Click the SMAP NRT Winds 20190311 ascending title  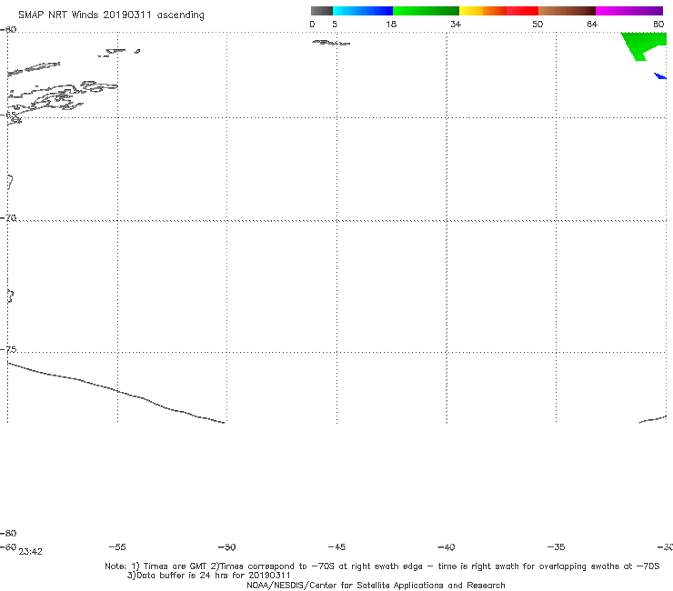[111, 15]
